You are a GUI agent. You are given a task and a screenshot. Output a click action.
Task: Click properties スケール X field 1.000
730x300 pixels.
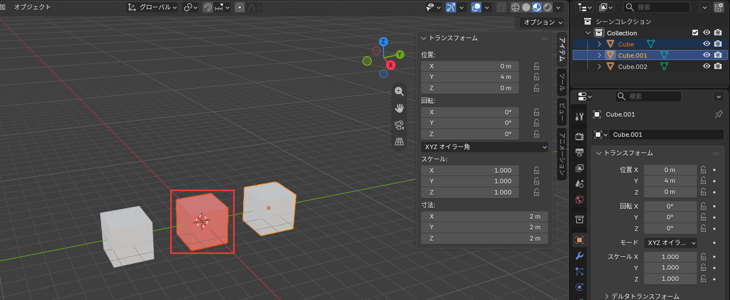click(670, 257)
